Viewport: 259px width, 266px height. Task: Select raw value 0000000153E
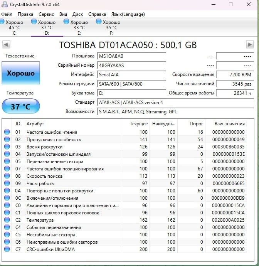(229, 154)
